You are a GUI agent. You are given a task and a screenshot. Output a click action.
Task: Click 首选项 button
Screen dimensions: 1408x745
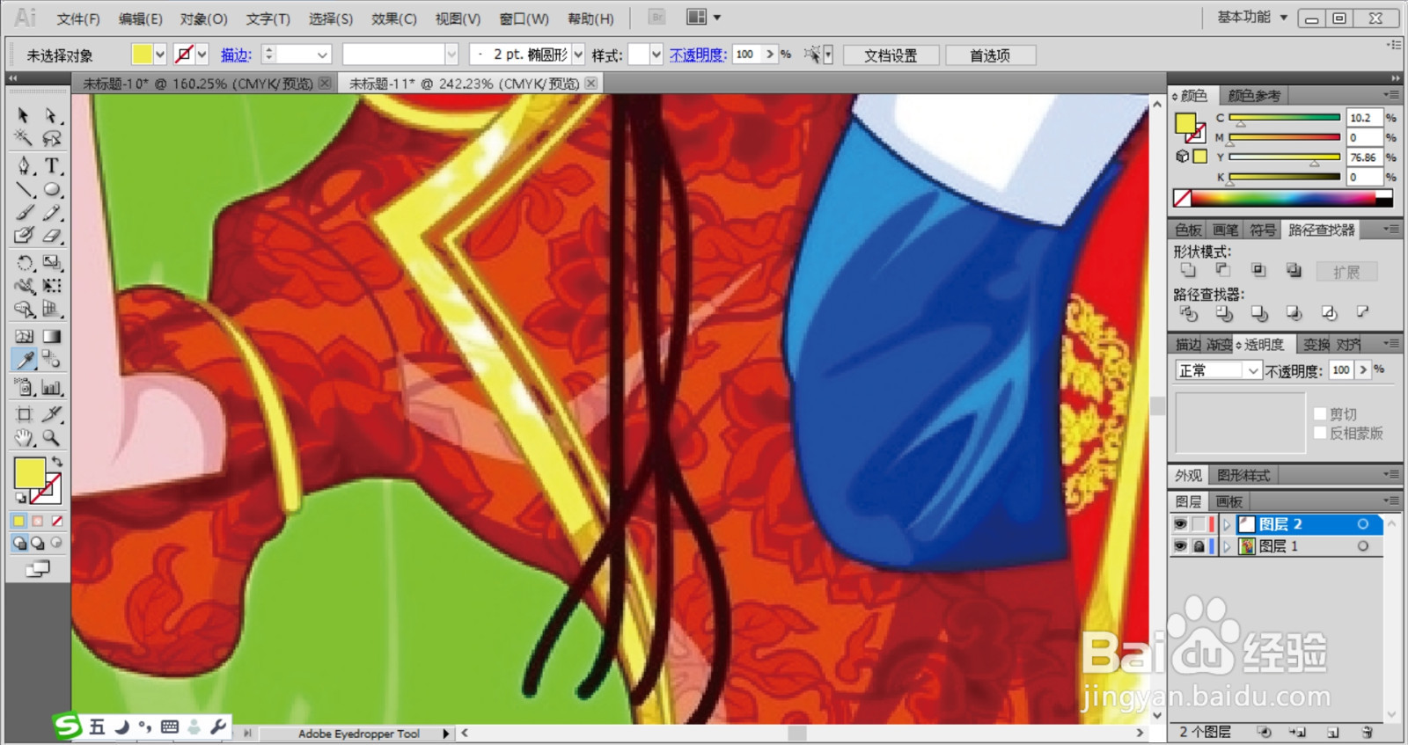pos(990,55)
